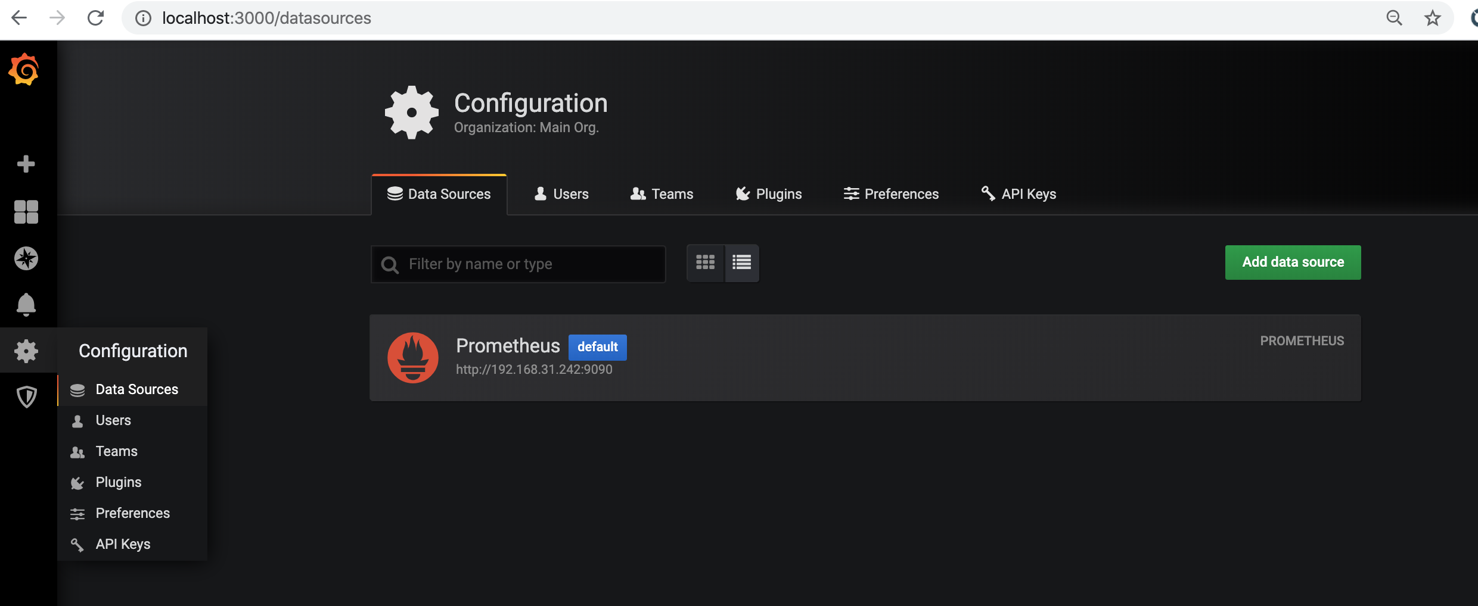Open the Server Admin shield icon
Viewport: 1478px width, 606px height.
tap(26, 396)
